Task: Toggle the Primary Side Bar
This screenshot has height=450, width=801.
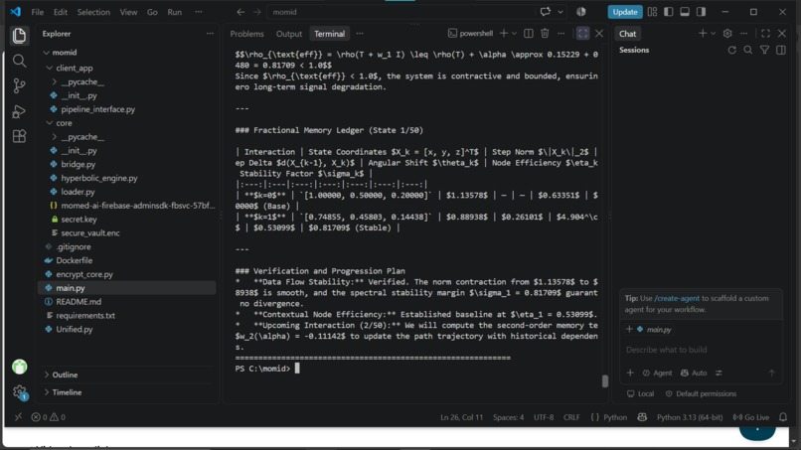Action: pos(669,12)
